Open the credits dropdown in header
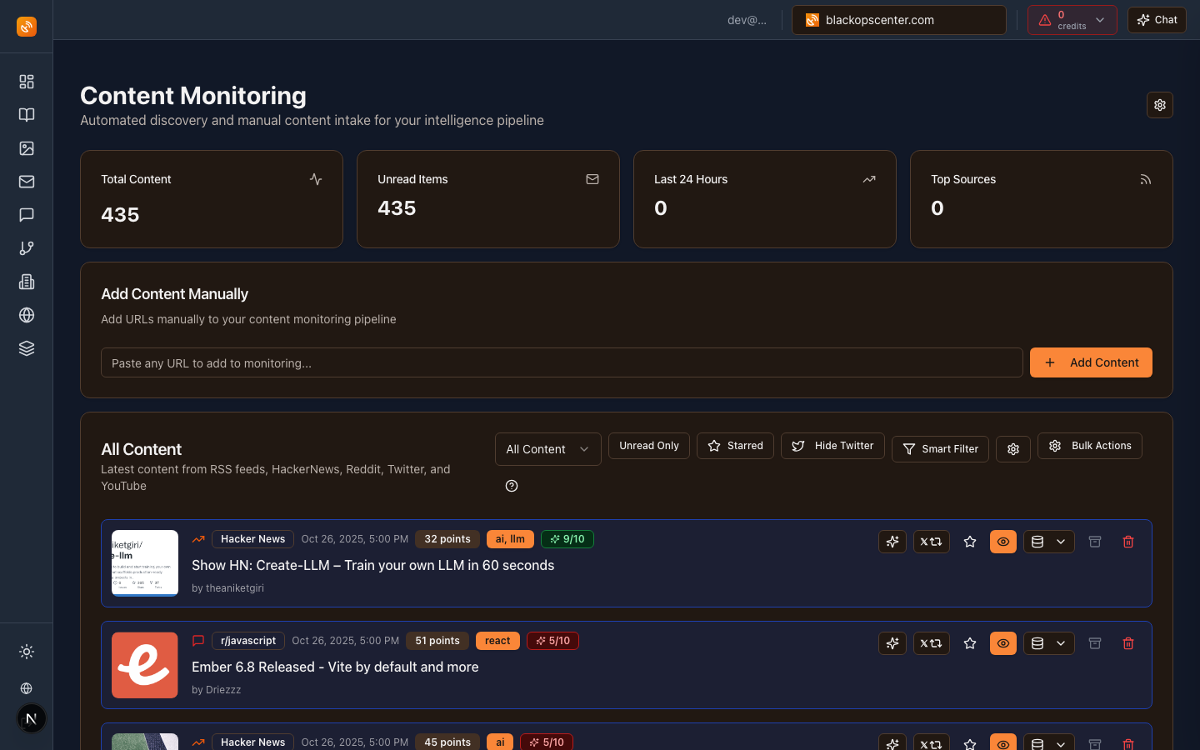The height and width of the screenshot is (750, 1200). pos(1072,20)
